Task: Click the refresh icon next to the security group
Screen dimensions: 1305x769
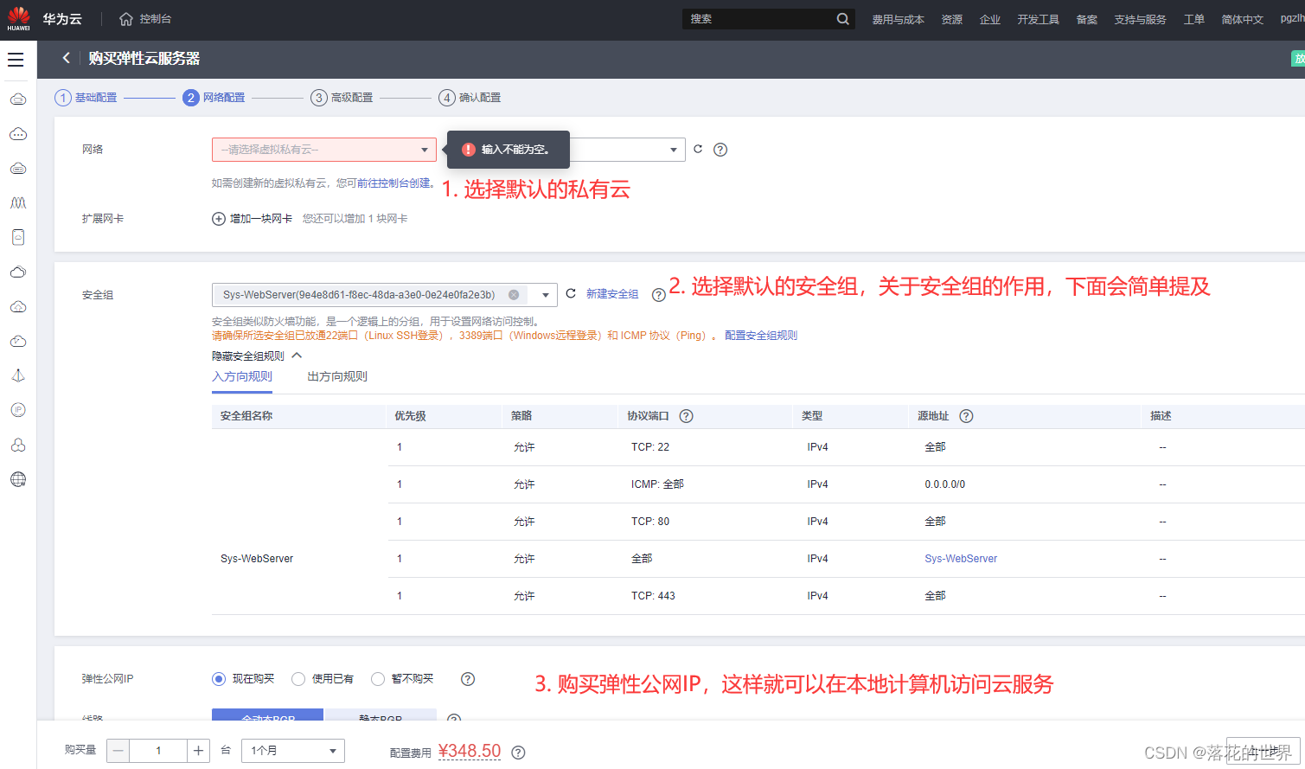Action: [x=571, y=294]
